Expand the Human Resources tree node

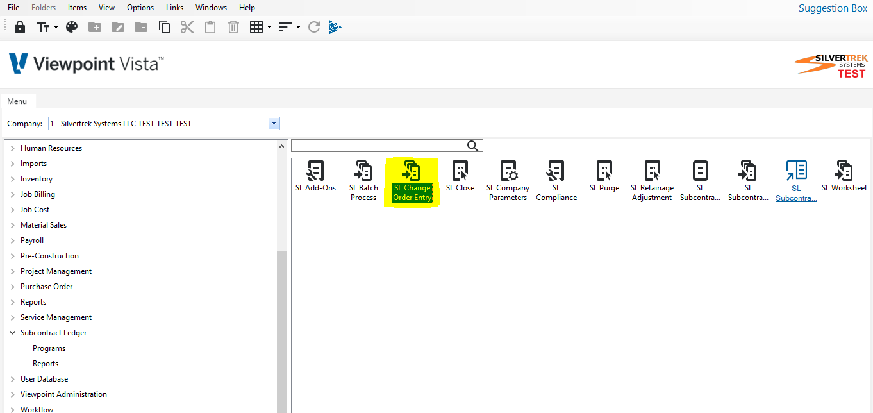pyautogui.click(x=13, y=148)
